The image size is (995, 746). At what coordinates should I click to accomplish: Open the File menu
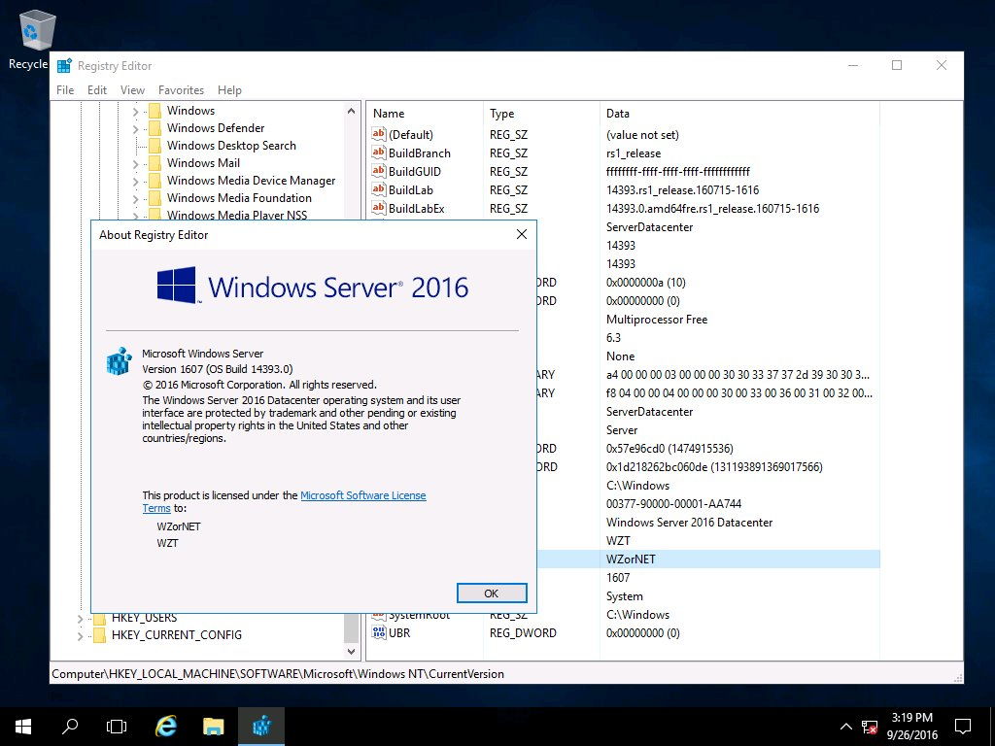pyautogui.click(x=65, y=90)
